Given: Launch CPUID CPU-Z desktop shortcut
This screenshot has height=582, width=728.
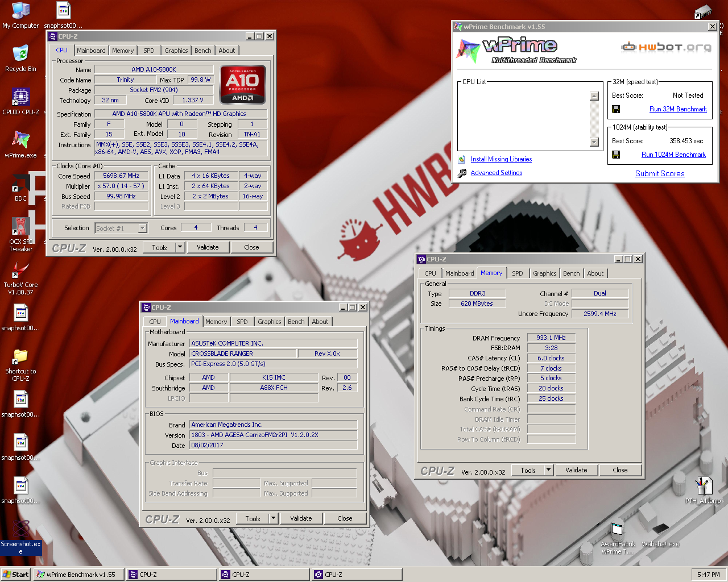Looking at the screenshot, I should coord(20,101).
